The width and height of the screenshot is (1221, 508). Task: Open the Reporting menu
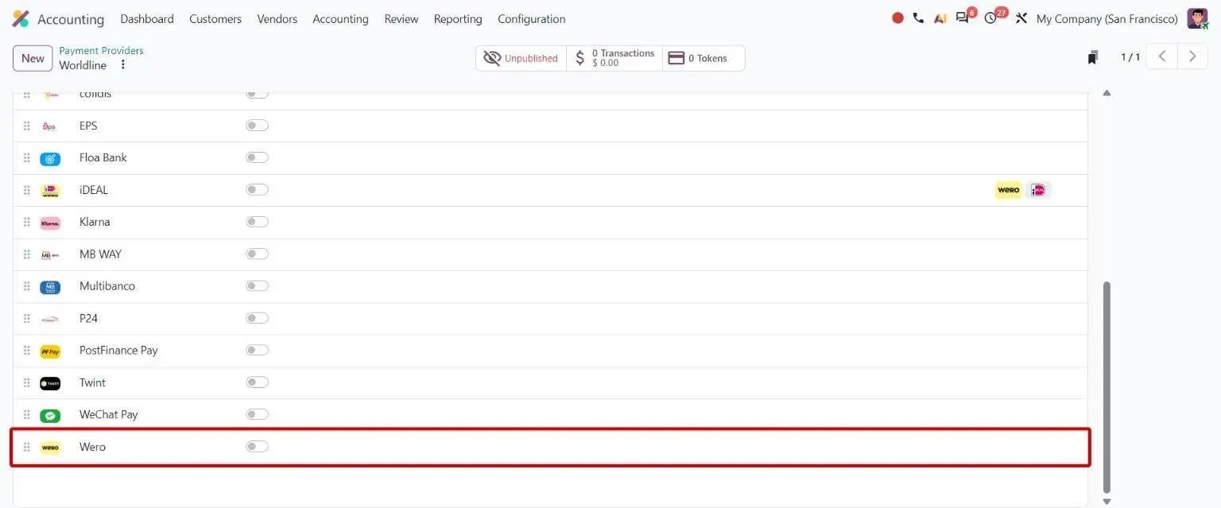[458, 18]
